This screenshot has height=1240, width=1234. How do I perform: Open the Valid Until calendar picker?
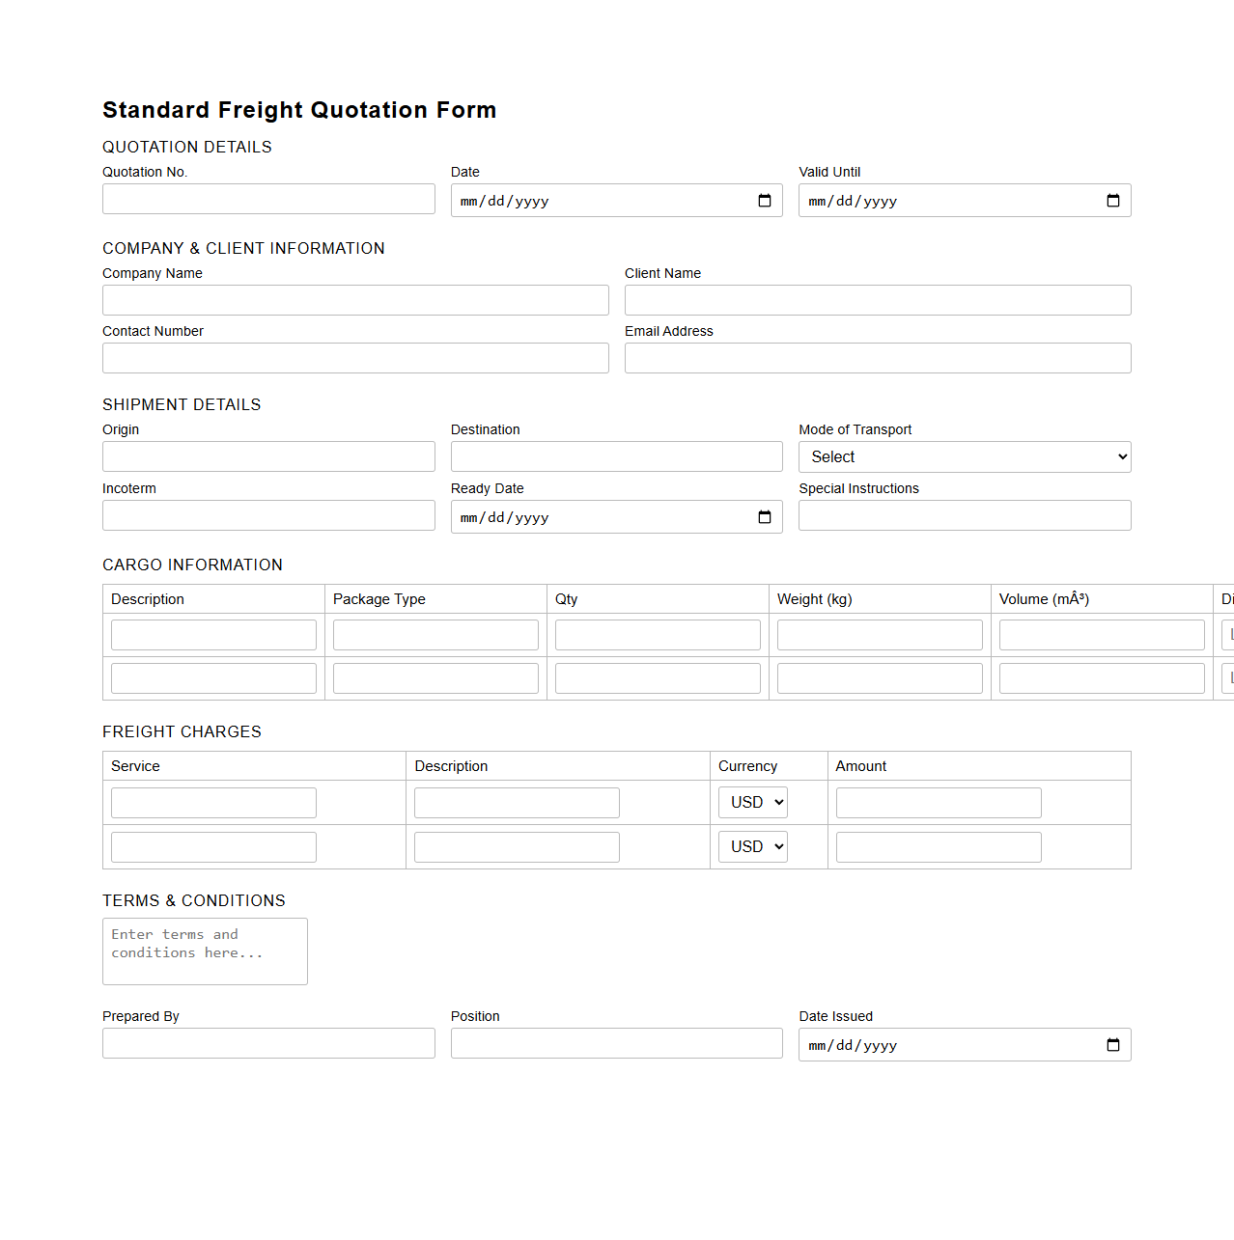point(1112,201)
